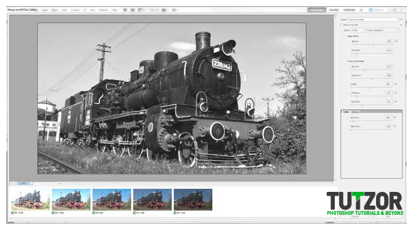Enable the Remove ghosts checkbox
The height and width of the screenshot is (230, 413).
[342, 25]
